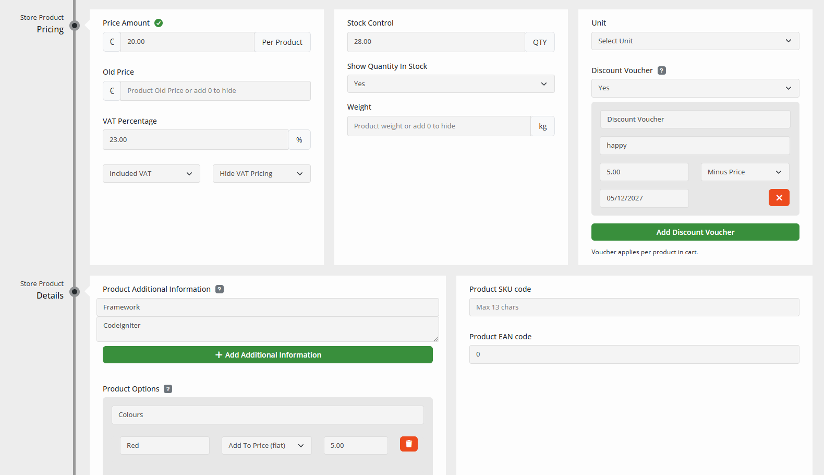Click the Old Price input field
Image resolution: width=824 pixels, height=475 pixels.
[215, 91]
